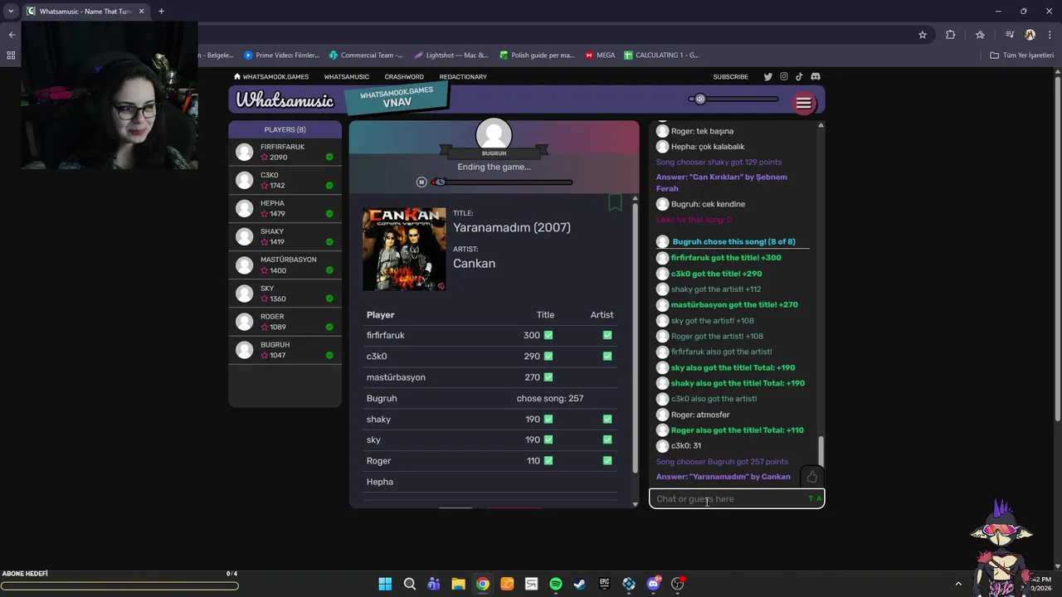Expand the tab search dropdown arrow
Image resolution: width=1062 pixels, height=597 pixels.
pos(11,12)
